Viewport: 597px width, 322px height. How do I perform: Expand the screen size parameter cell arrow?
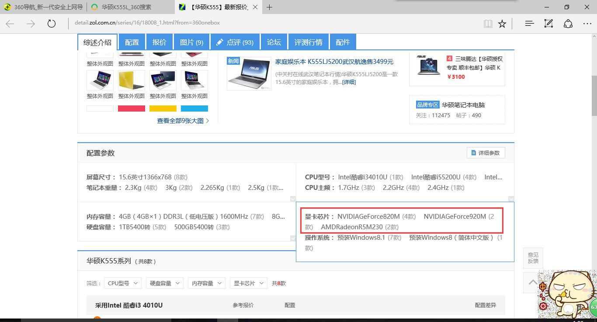pos(293,199)
